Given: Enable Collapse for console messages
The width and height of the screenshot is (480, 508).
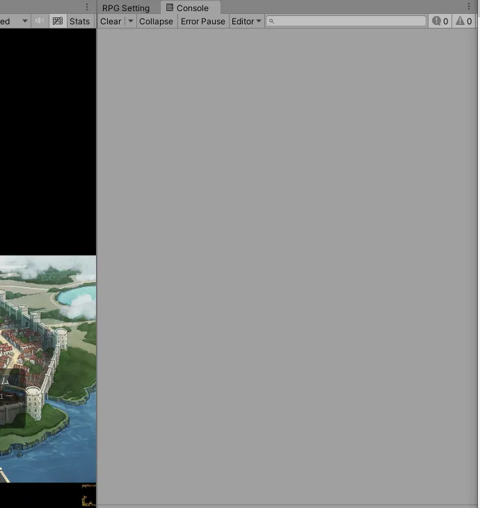Looking at the screenshot, I should point(156,21).
